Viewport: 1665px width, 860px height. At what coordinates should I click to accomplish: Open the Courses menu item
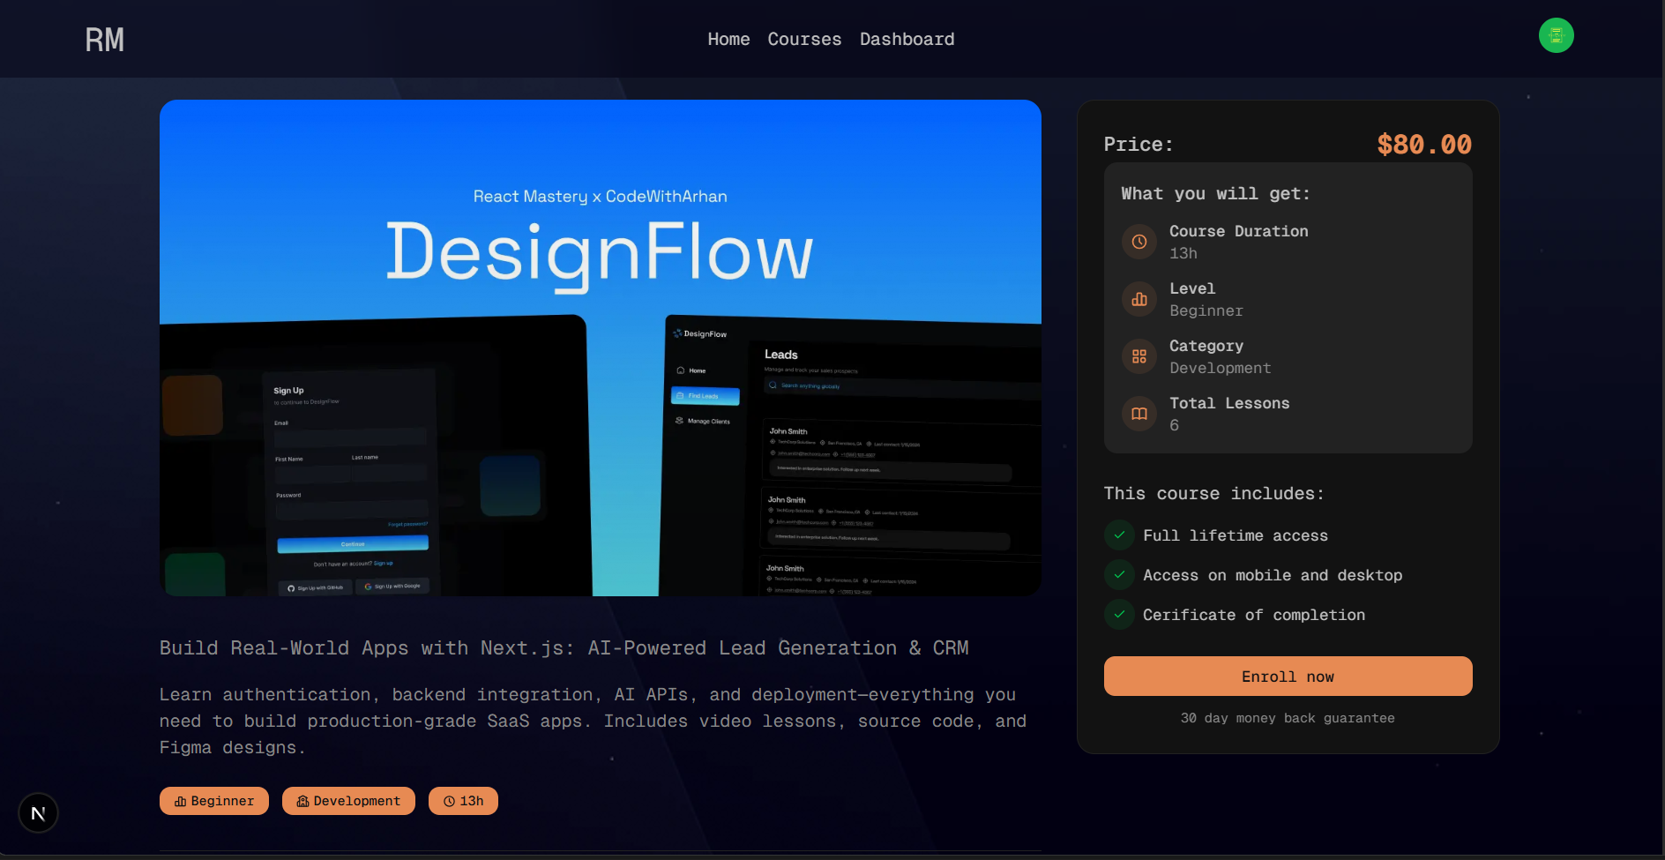(804, 40)
